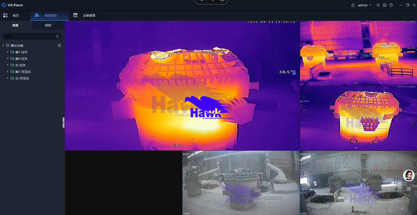Click the 首页 home grid icon
This screenshot has height=215, width=417.
coord(5,16)
